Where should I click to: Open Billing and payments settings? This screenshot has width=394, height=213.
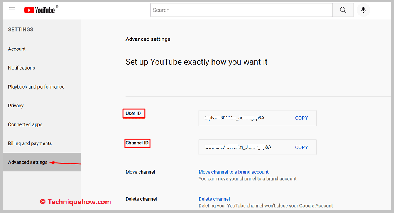point(30,143)
